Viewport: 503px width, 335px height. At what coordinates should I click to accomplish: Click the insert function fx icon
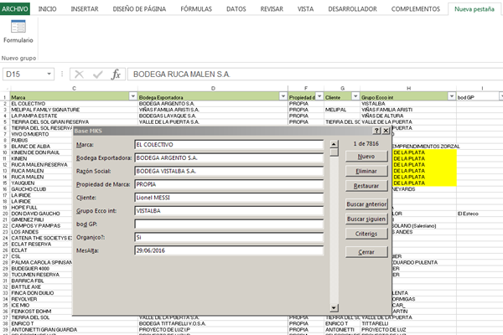117,74
